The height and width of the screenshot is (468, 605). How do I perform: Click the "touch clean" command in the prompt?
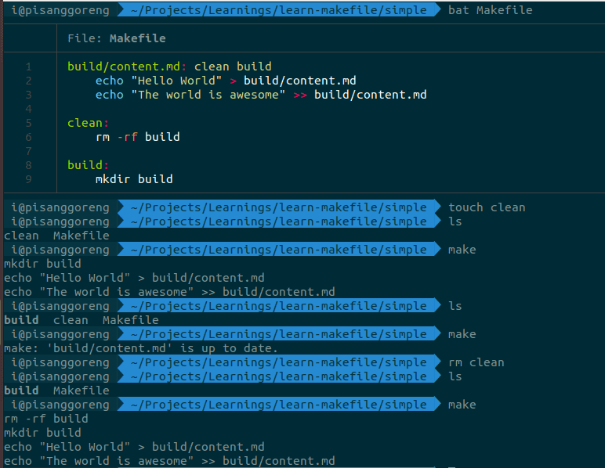coord(487,207)
